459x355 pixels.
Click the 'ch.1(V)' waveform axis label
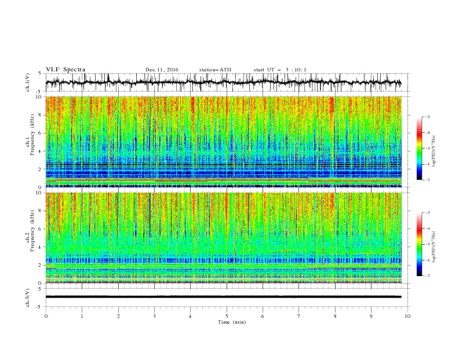click(28, 82)
